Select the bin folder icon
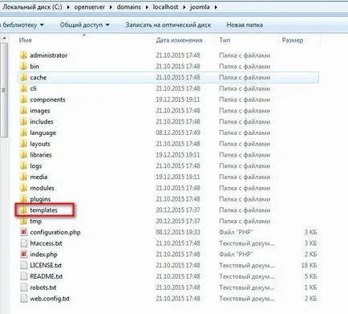Screen dimensions: 348x314 pyautogui.click(x=23, y=67)
